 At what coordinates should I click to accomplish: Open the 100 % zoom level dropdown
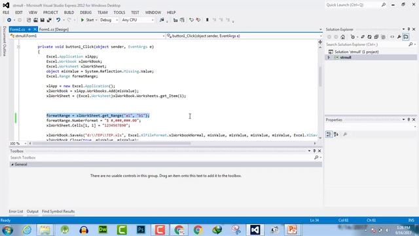[x=26, y=144]
